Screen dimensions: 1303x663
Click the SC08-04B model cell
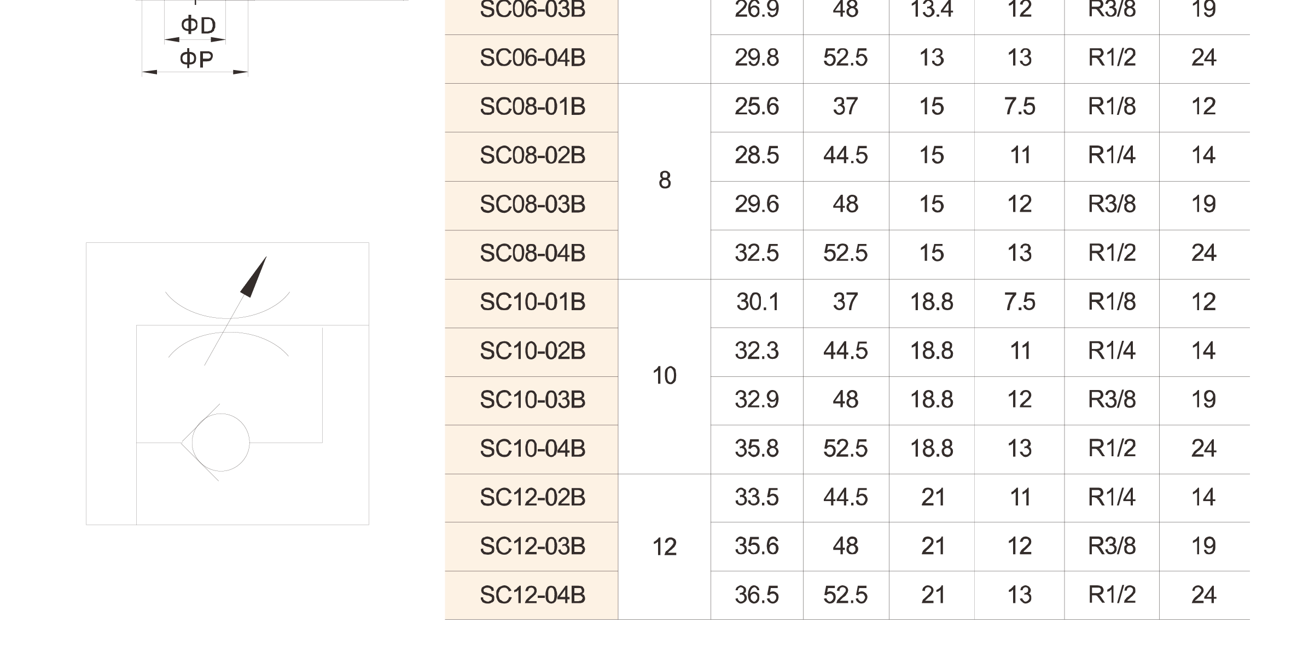pyautogui.click(x=532, y=254)
